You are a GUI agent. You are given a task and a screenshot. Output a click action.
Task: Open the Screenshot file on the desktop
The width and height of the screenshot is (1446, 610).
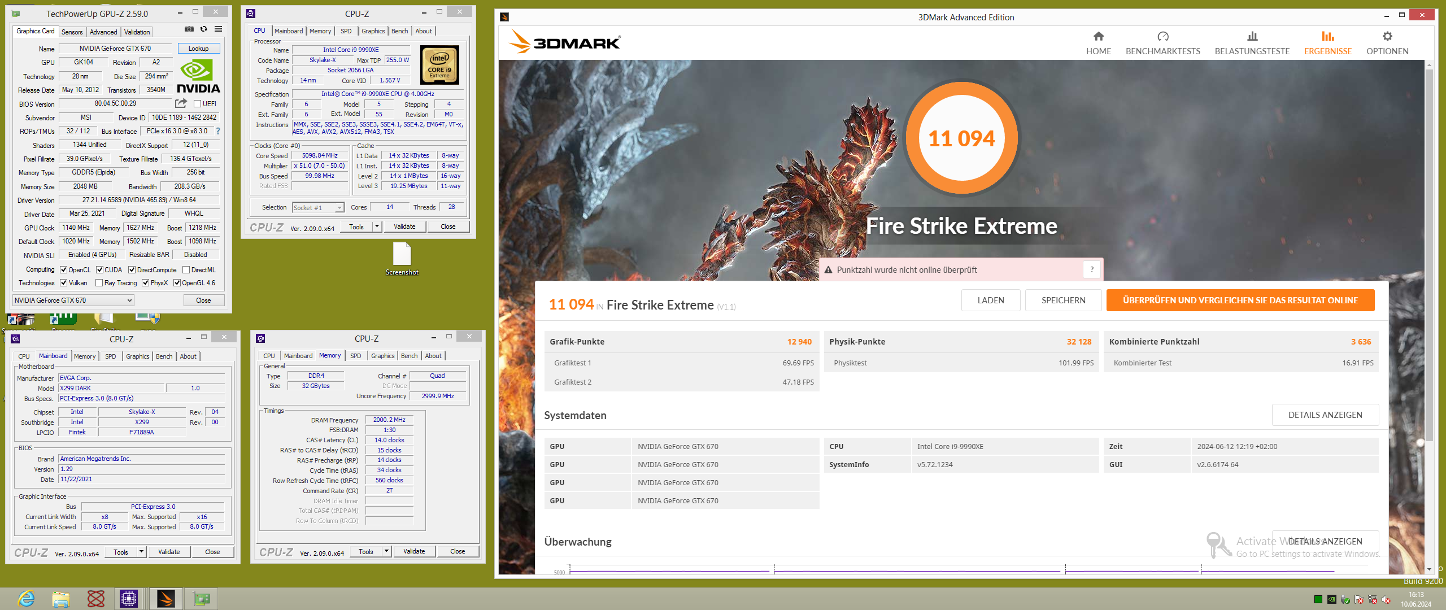pyautogui.click(x=402, y=259)
